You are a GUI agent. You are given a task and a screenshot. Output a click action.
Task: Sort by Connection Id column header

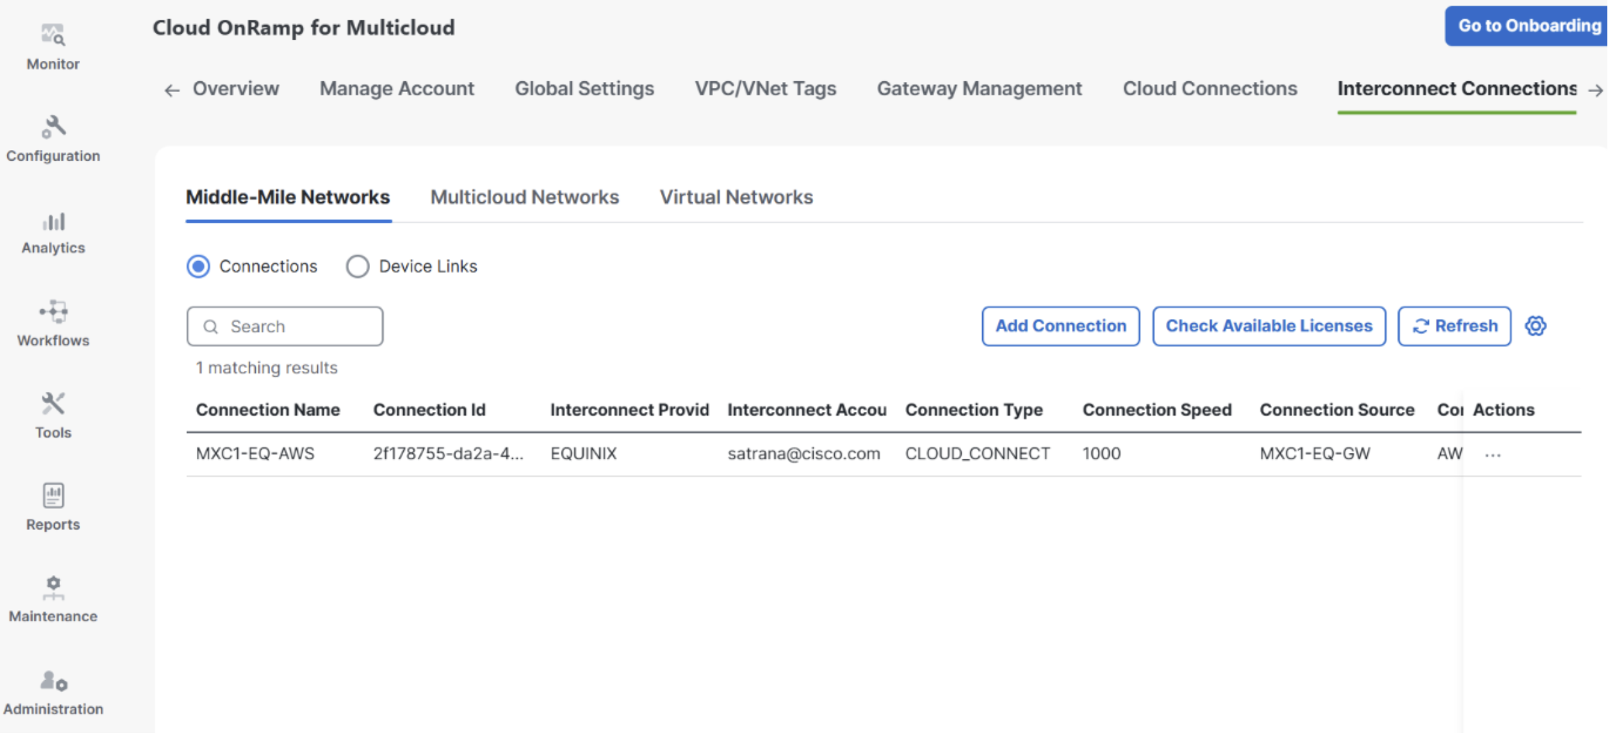tap(430, 410)
